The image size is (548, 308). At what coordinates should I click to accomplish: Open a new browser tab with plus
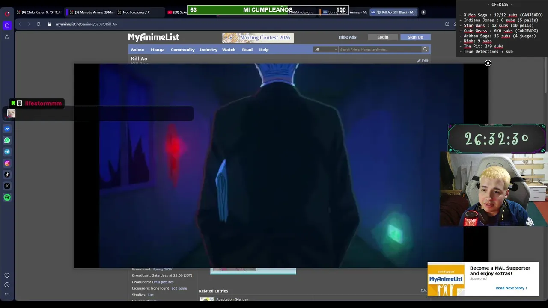tap(423, 12)
